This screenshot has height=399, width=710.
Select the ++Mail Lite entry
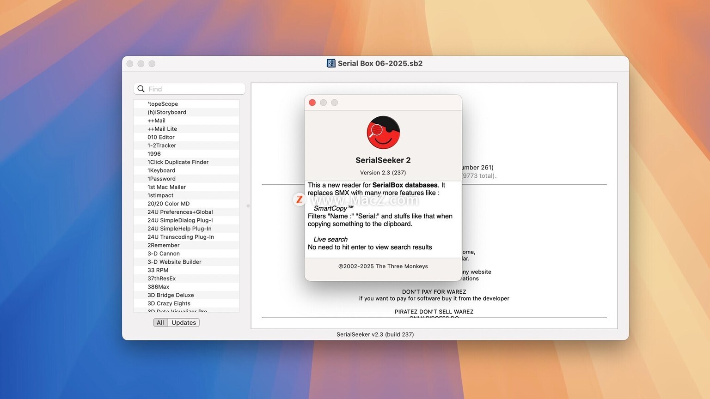pos(186,129)
